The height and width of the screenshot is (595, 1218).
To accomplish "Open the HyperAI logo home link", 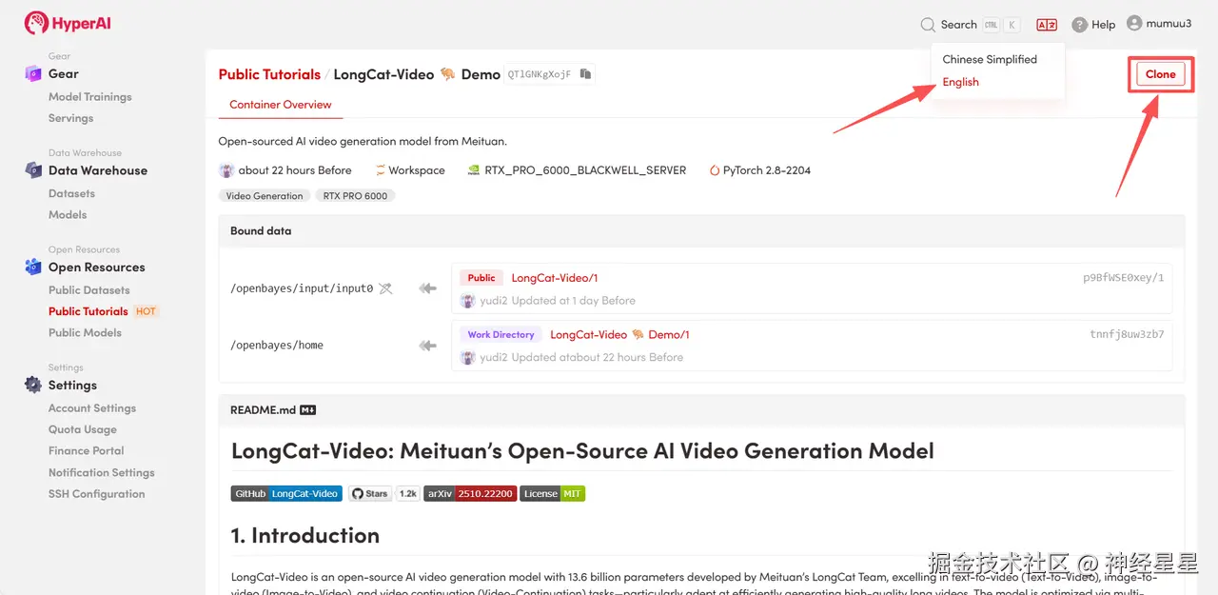I will [68, 23].
